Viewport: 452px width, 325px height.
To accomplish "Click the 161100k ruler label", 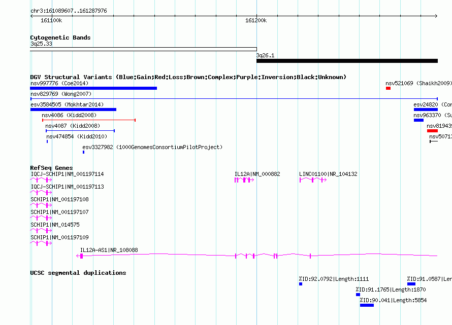I will (51, 20).
